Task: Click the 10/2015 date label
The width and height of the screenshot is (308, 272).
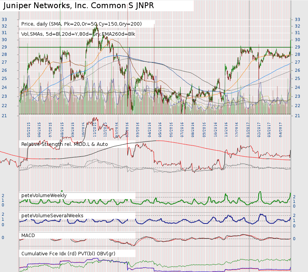Action: (83, 130)
